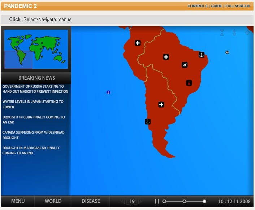Click the water levels in Japan news item
Screen dimensions: 255x210
33,104
